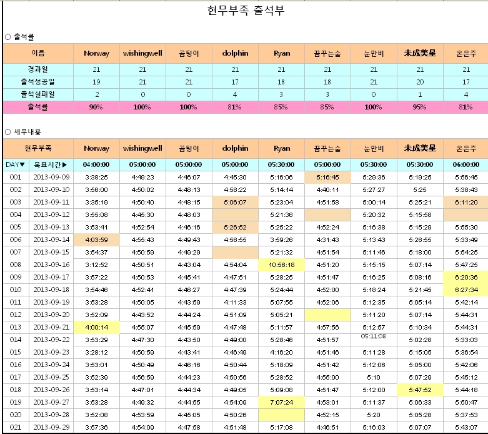Select the 출석성공일 row label
The width and height of the screenshot is (488, 434).
pos(38,82)
